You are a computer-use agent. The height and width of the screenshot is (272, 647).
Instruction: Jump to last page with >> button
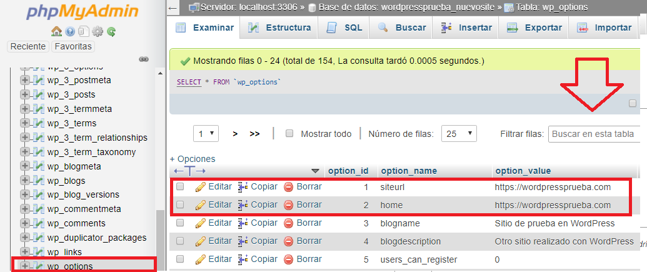[254, 134]
